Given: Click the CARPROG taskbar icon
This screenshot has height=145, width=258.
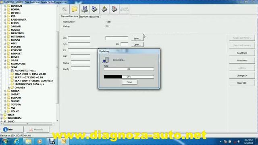Looking at the screenshot, I should tap(52, 141).
